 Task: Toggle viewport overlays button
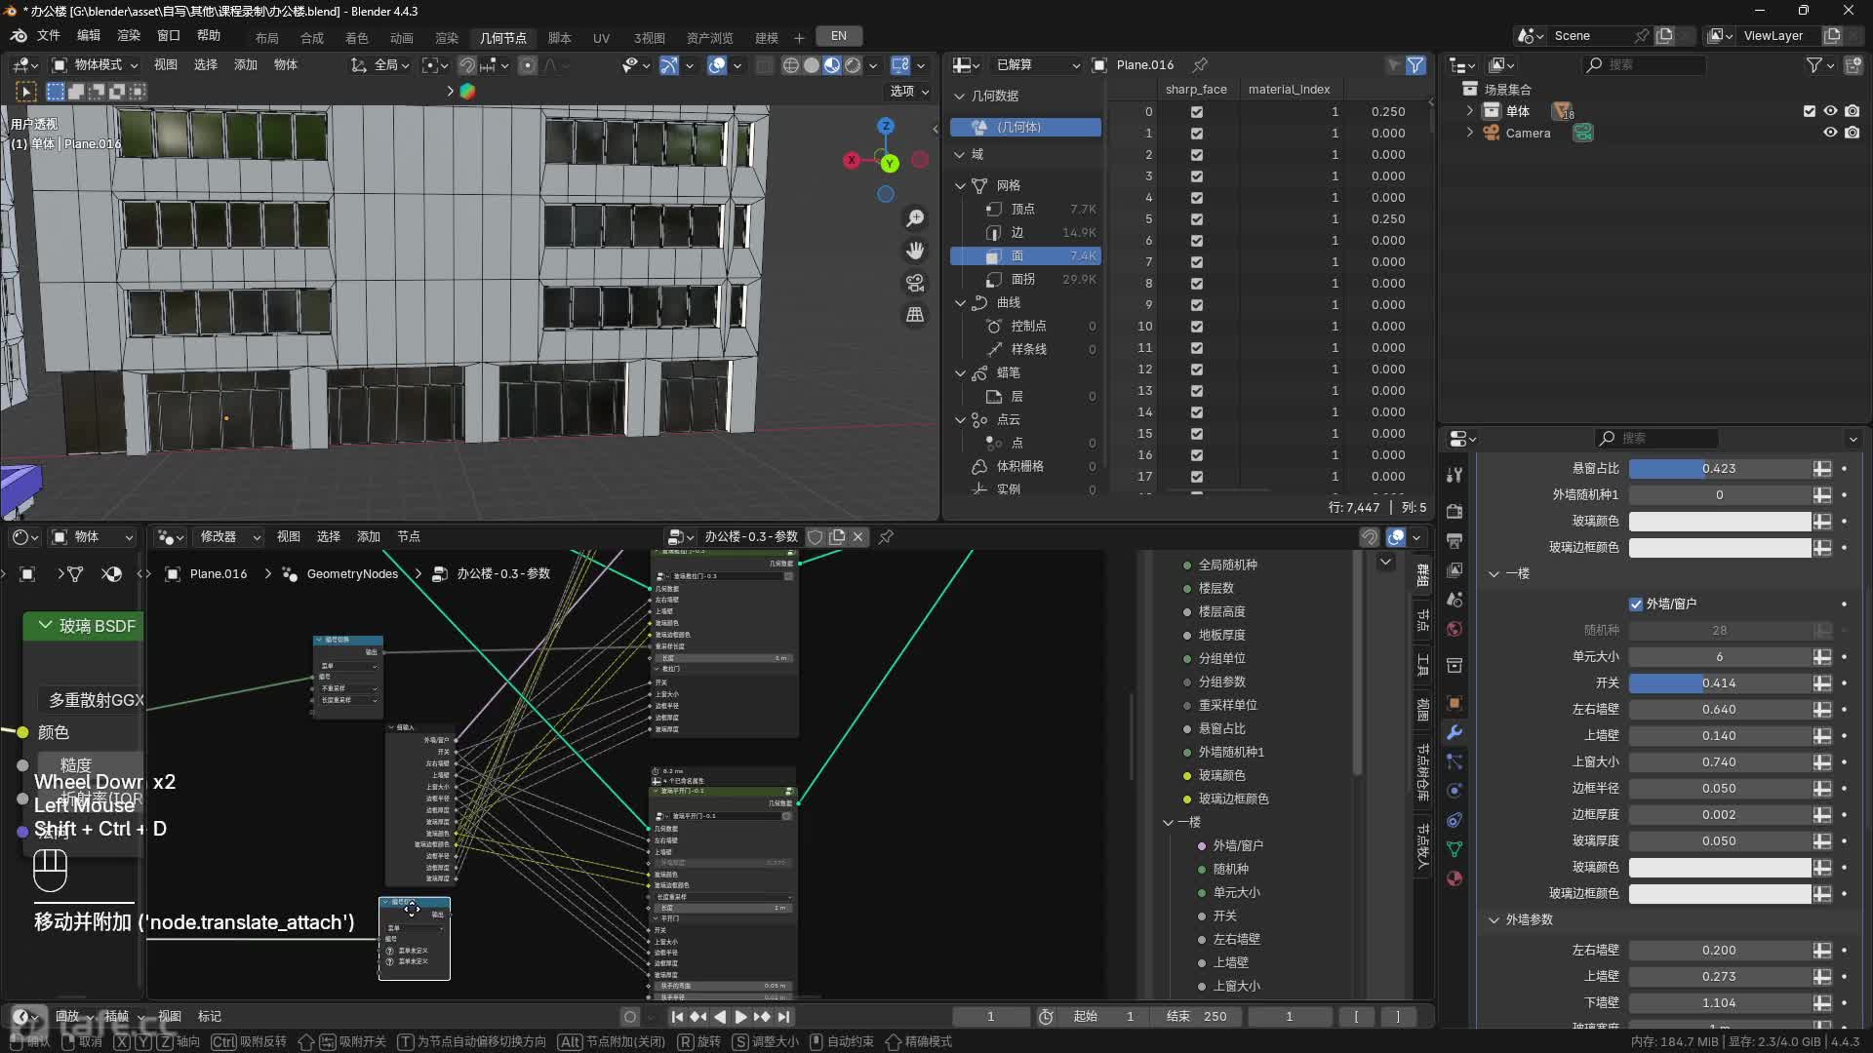(x=717, y=65)
